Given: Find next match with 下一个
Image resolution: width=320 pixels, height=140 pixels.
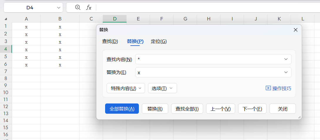Looking at the screenshot, I should point(252,109).
